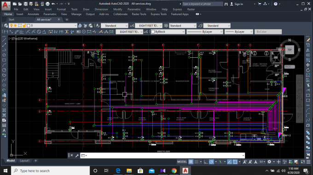Open the Standard table style dropdown
313x175 pixels.
(x=183, y=26)
